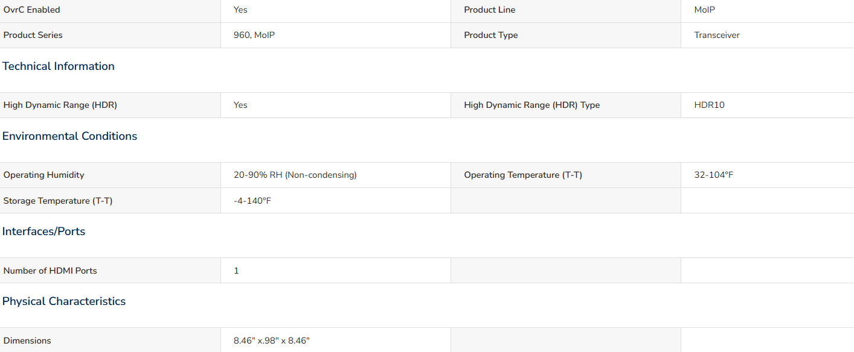The width and height of the screenshot is (854, 352).
Task: Click the Dimensions row label
Action: click(x=27, y=341)
